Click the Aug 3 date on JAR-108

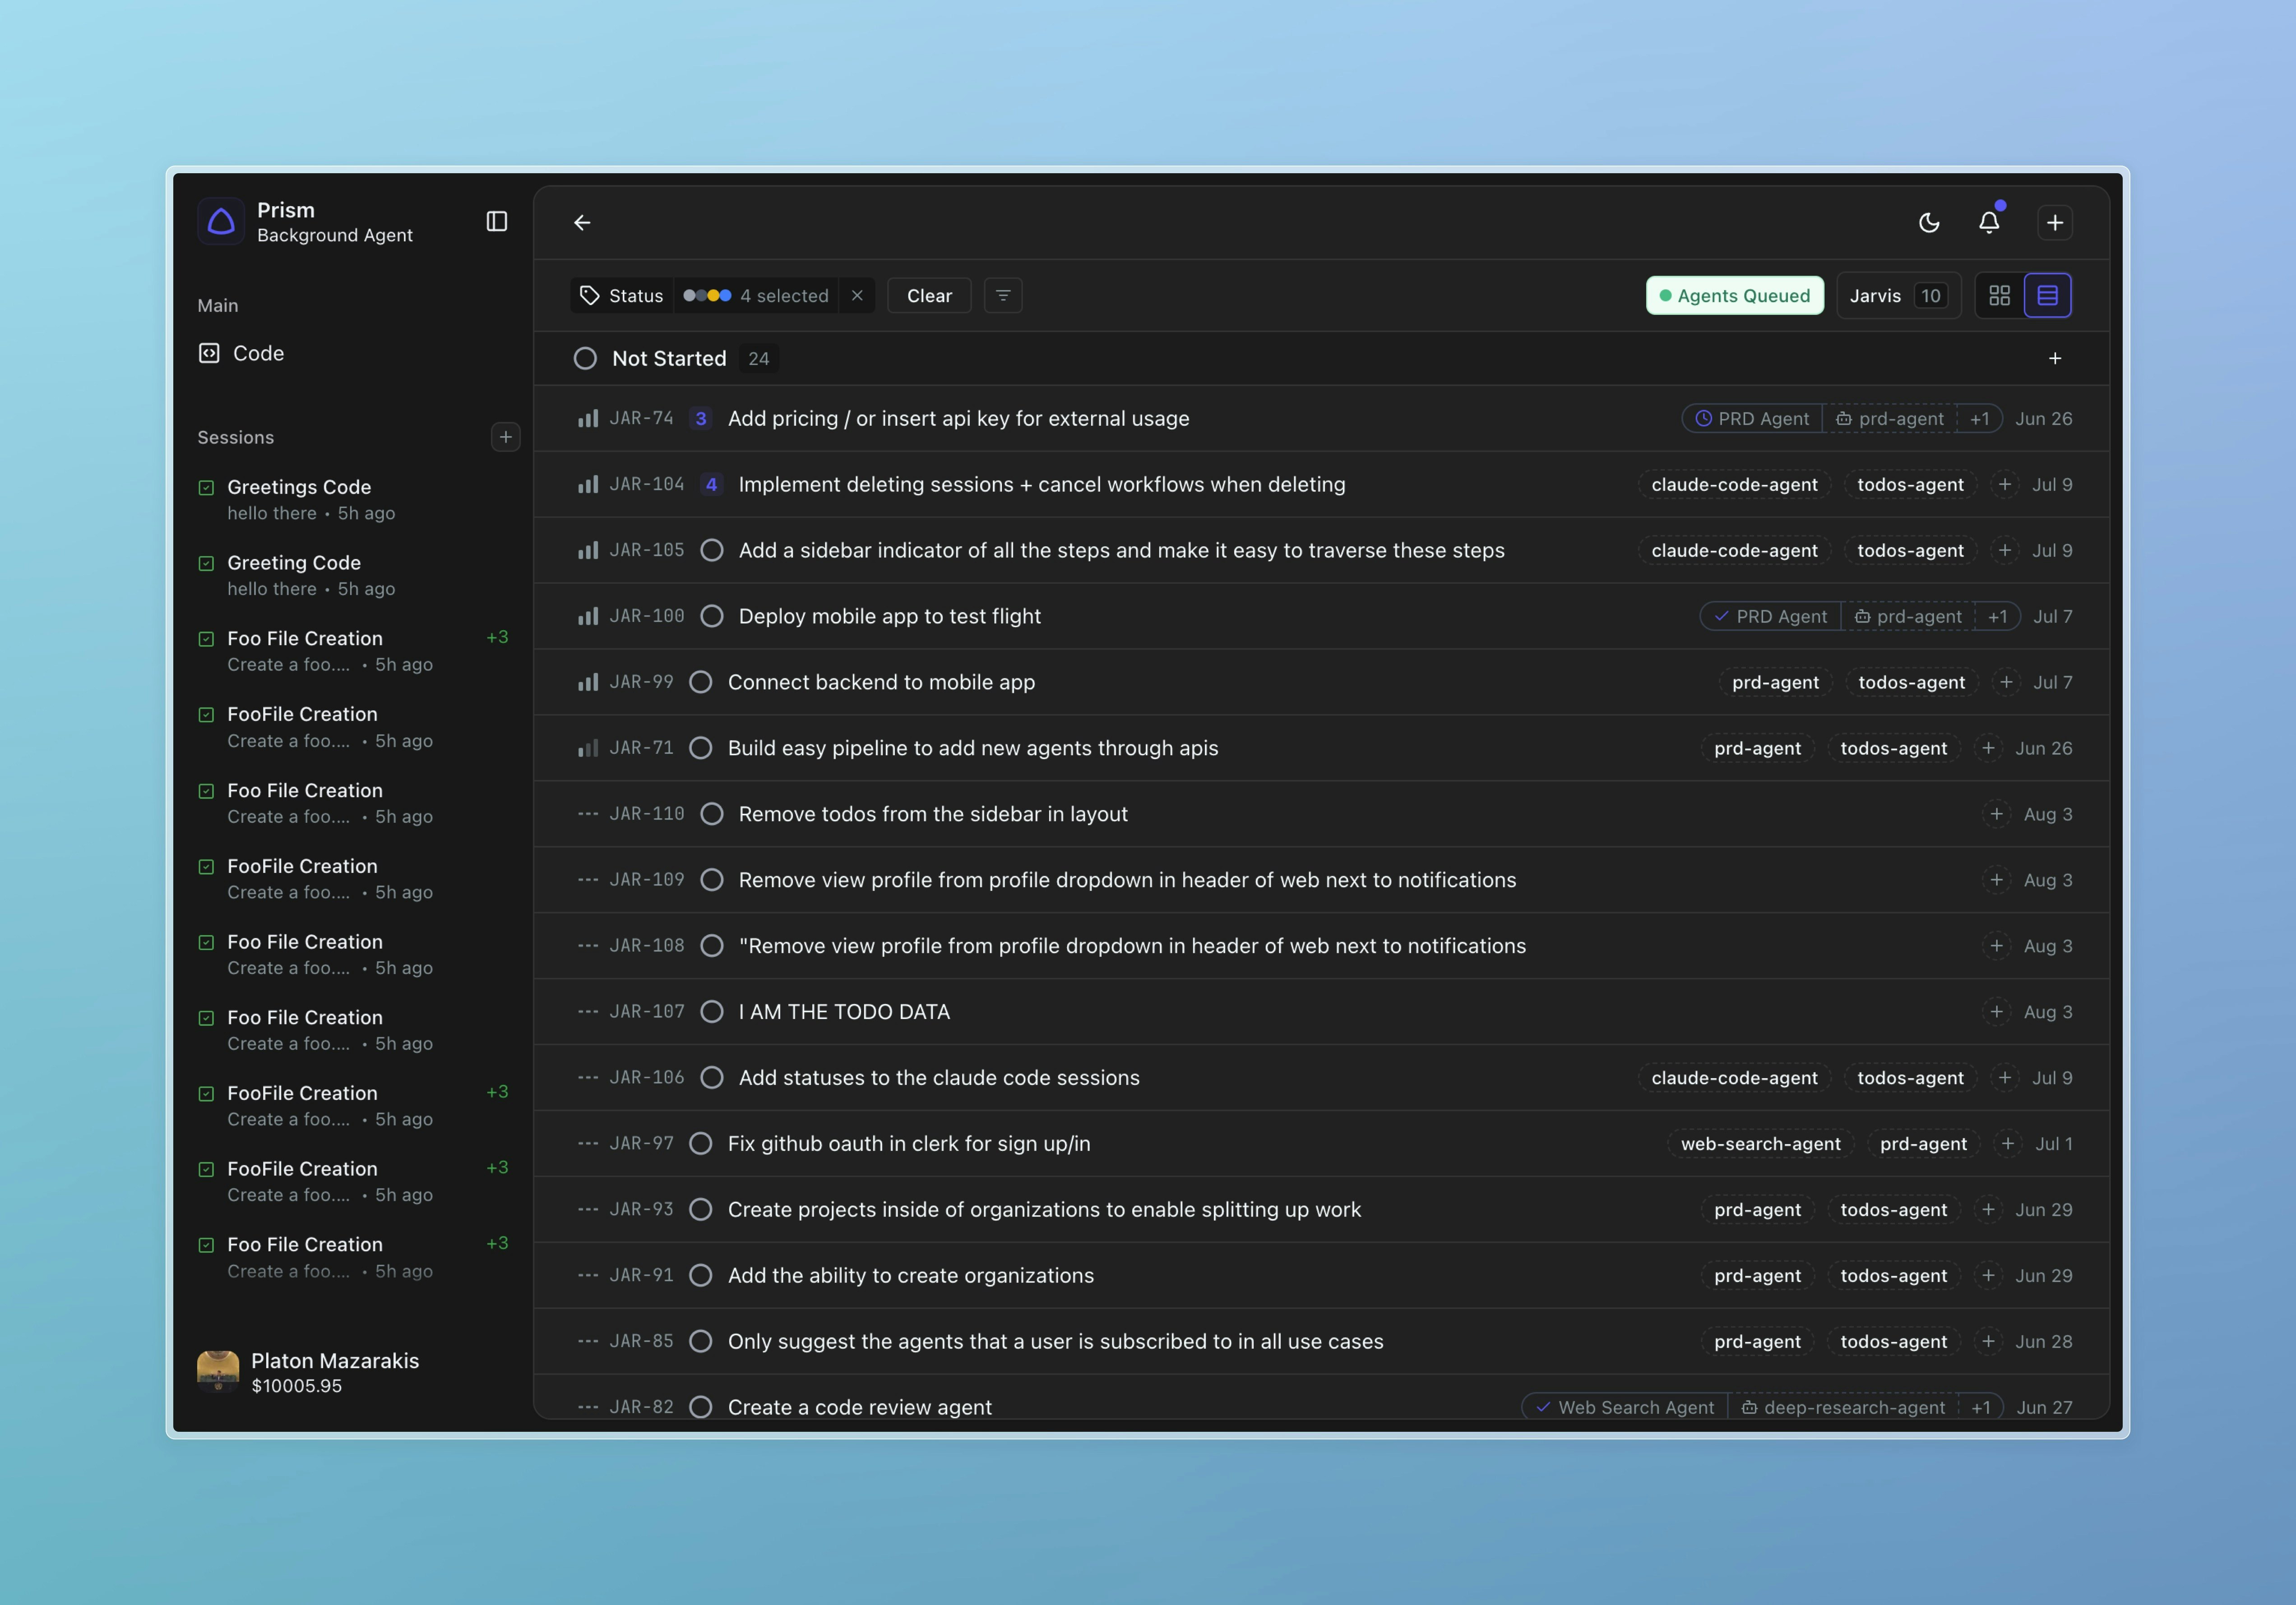[x=2048, y=946]
